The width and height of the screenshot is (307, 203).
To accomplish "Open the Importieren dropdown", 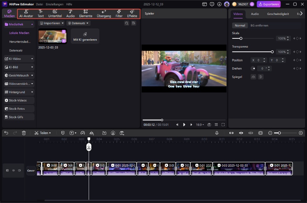I will click(x=52, y=23).
